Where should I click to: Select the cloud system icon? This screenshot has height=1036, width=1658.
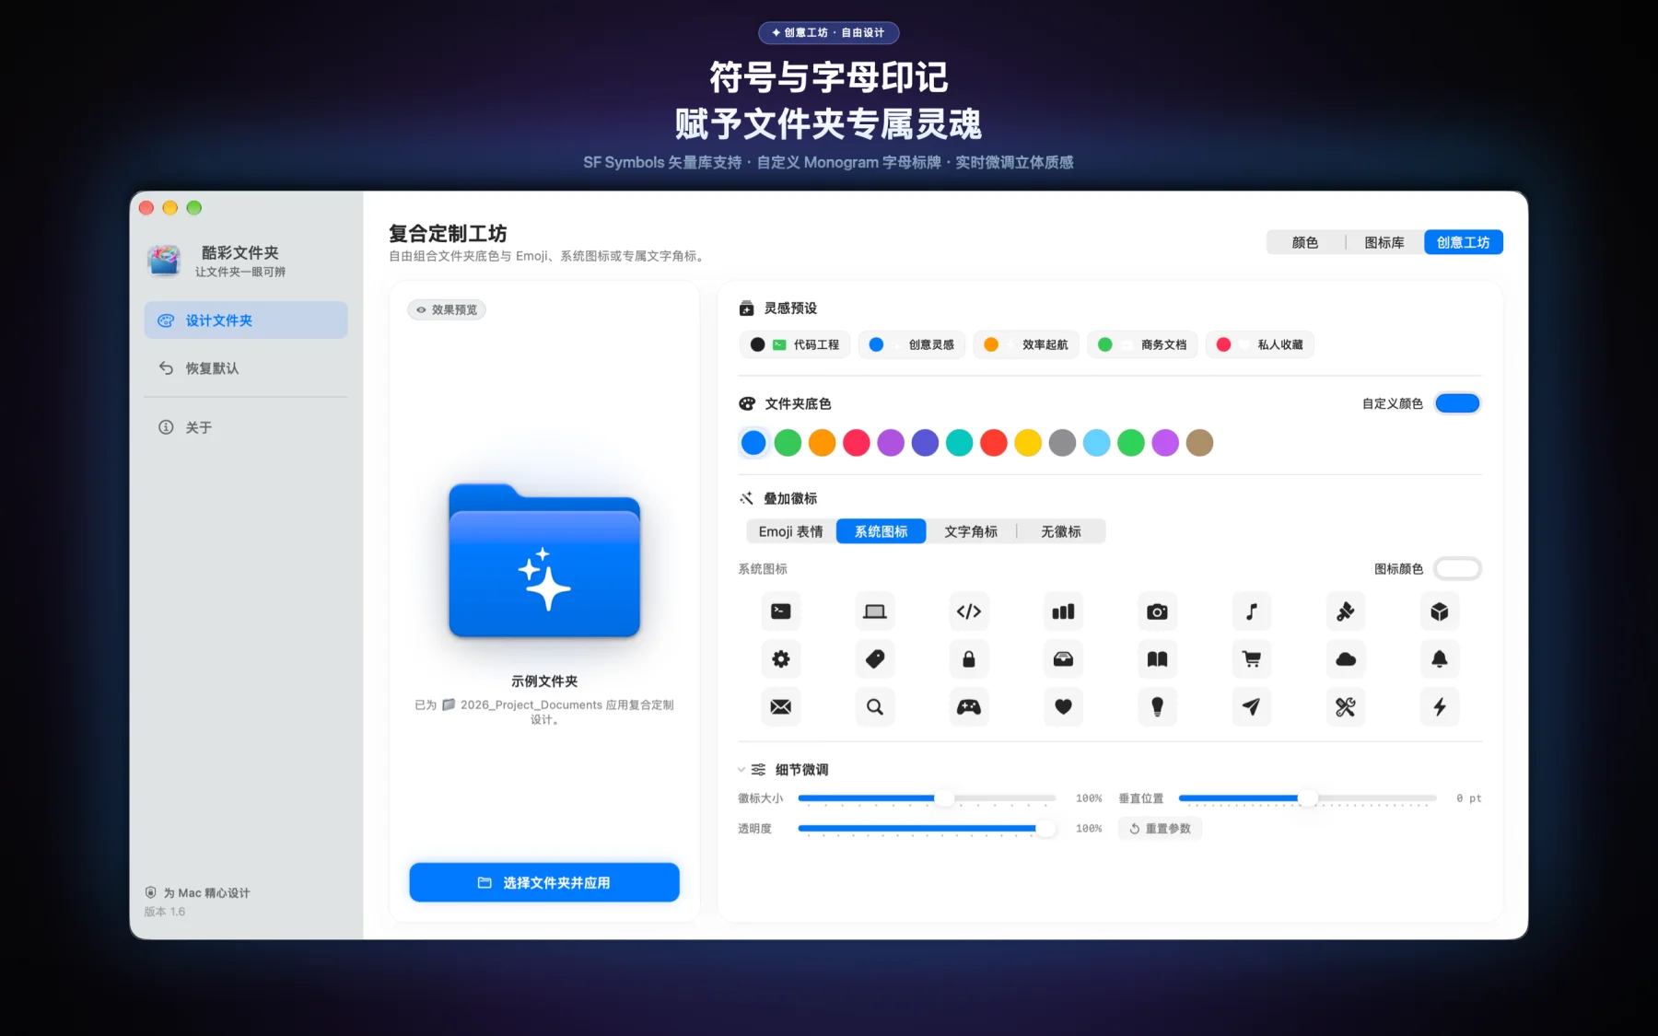click(x=1346, y=659)
